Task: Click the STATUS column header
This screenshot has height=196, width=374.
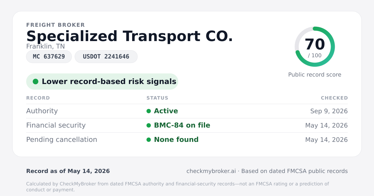Action: (x=157, y=98)
